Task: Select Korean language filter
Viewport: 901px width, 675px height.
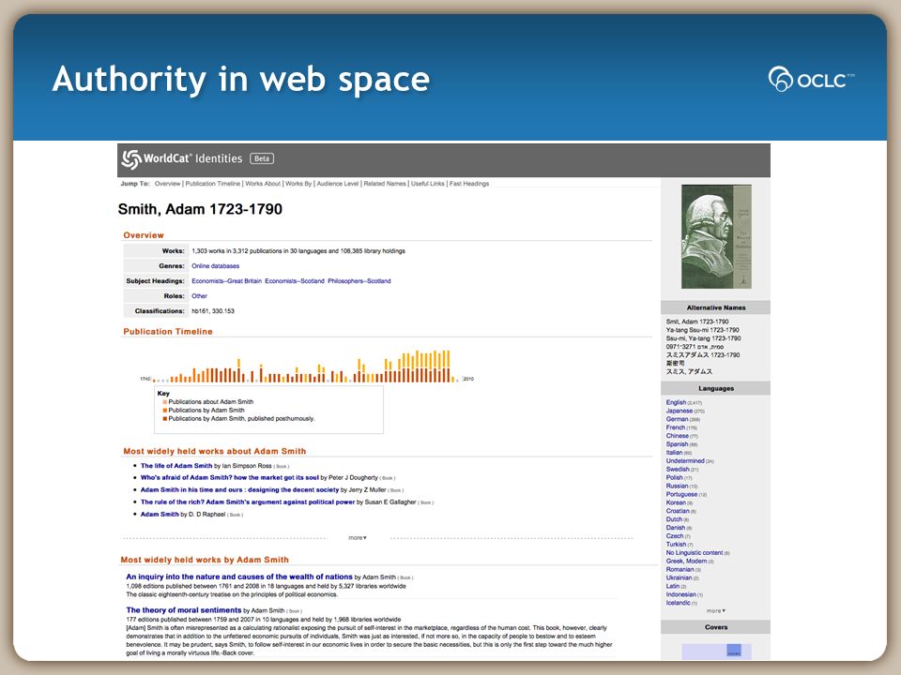Action: pyautogui.click(x=676, y=502)
